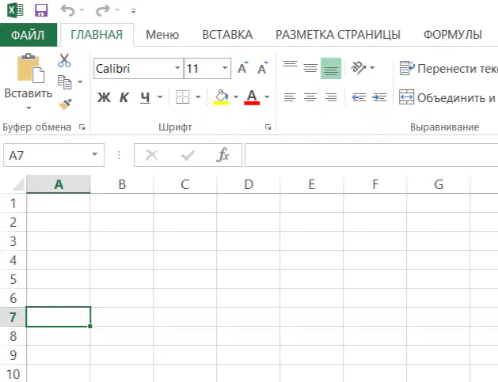The width and height of the screenshot is (498, 382).
Task: Open the font color palette dropdown
Action: tap(267, 96)
